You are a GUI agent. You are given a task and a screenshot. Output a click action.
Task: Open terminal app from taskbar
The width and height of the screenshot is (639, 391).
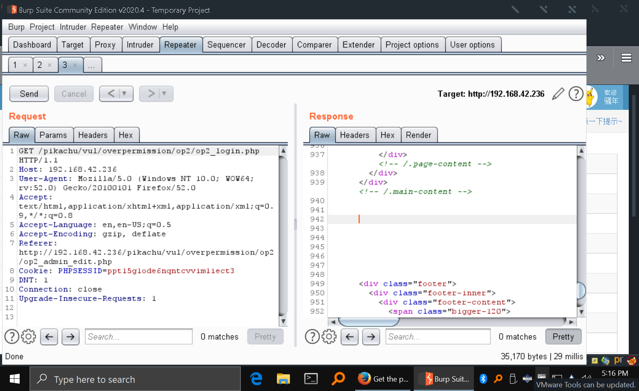click(311, 379)
